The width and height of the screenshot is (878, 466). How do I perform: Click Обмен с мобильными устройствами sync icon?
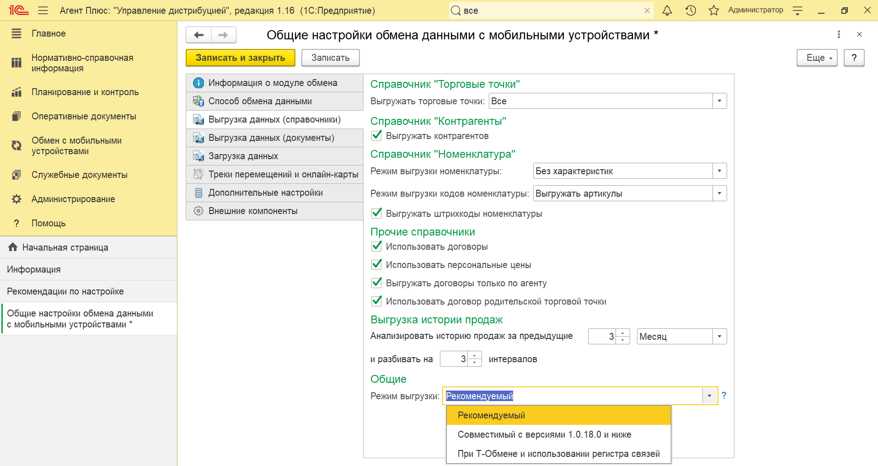pos(16,145)
